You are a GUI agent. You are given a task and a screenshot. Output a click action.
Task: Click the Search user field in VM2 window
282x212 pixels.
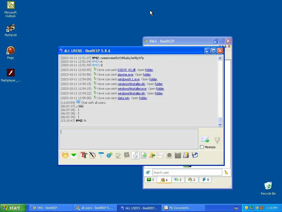pyautogui.click(x=187, y=173)
